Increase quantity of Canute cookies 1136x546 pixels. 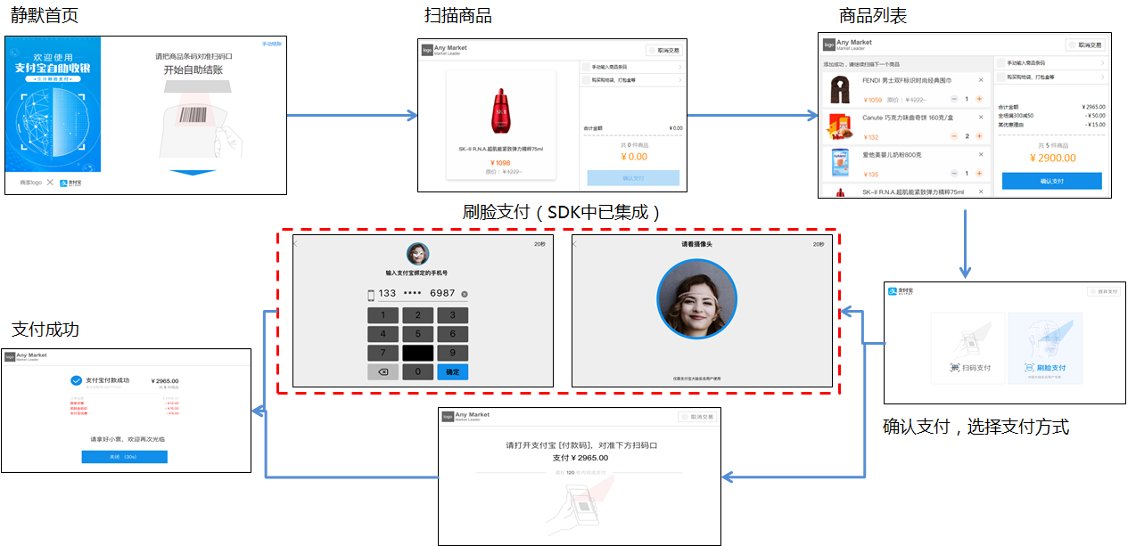[979, 136]
